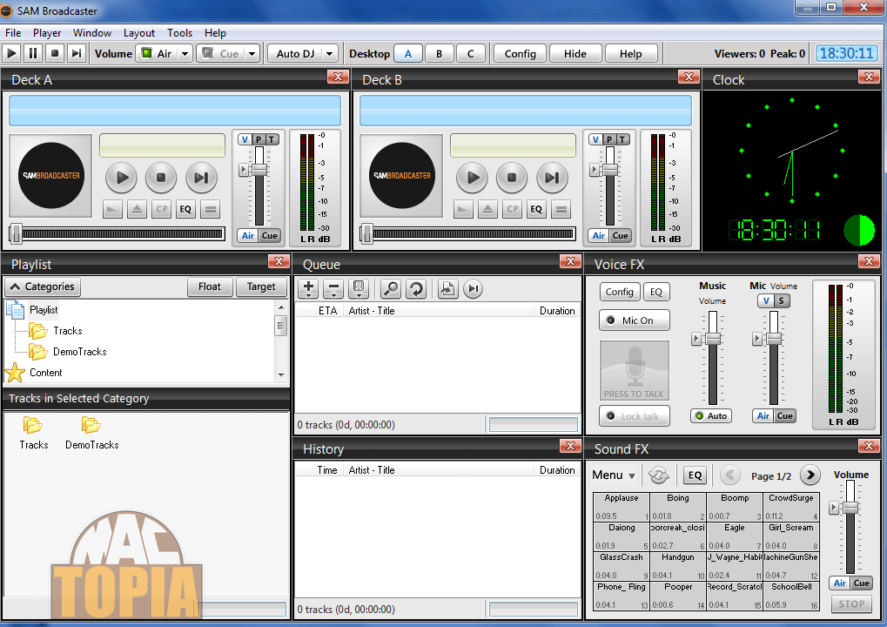Start playback on Deck A

(121, 178)
